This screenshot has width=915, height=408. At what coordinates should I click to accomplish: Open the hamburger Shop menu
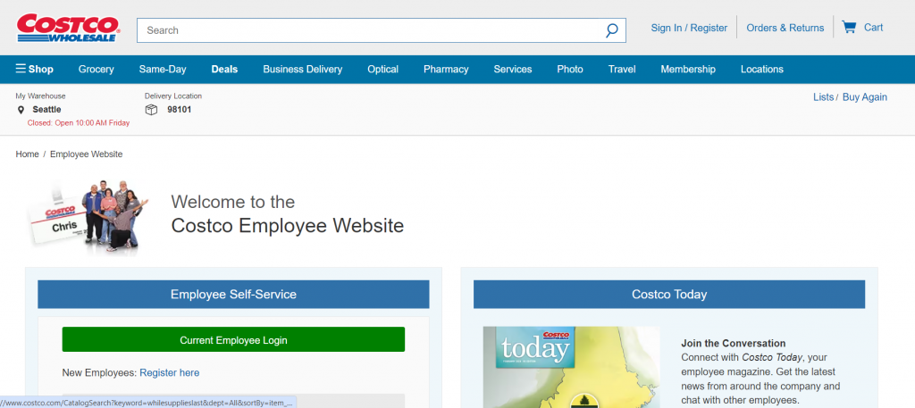pyautogui.click(x=35, y=70)
